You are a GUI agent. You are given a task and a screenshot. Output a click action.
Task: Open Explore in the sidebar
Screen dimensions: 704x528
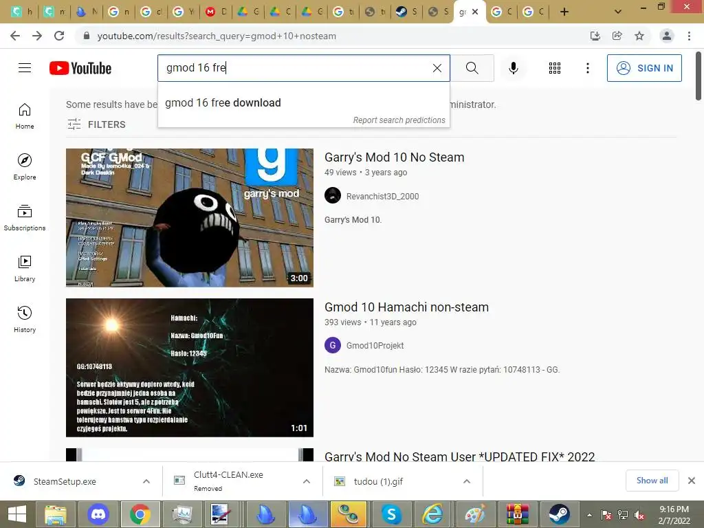(25, 167)
